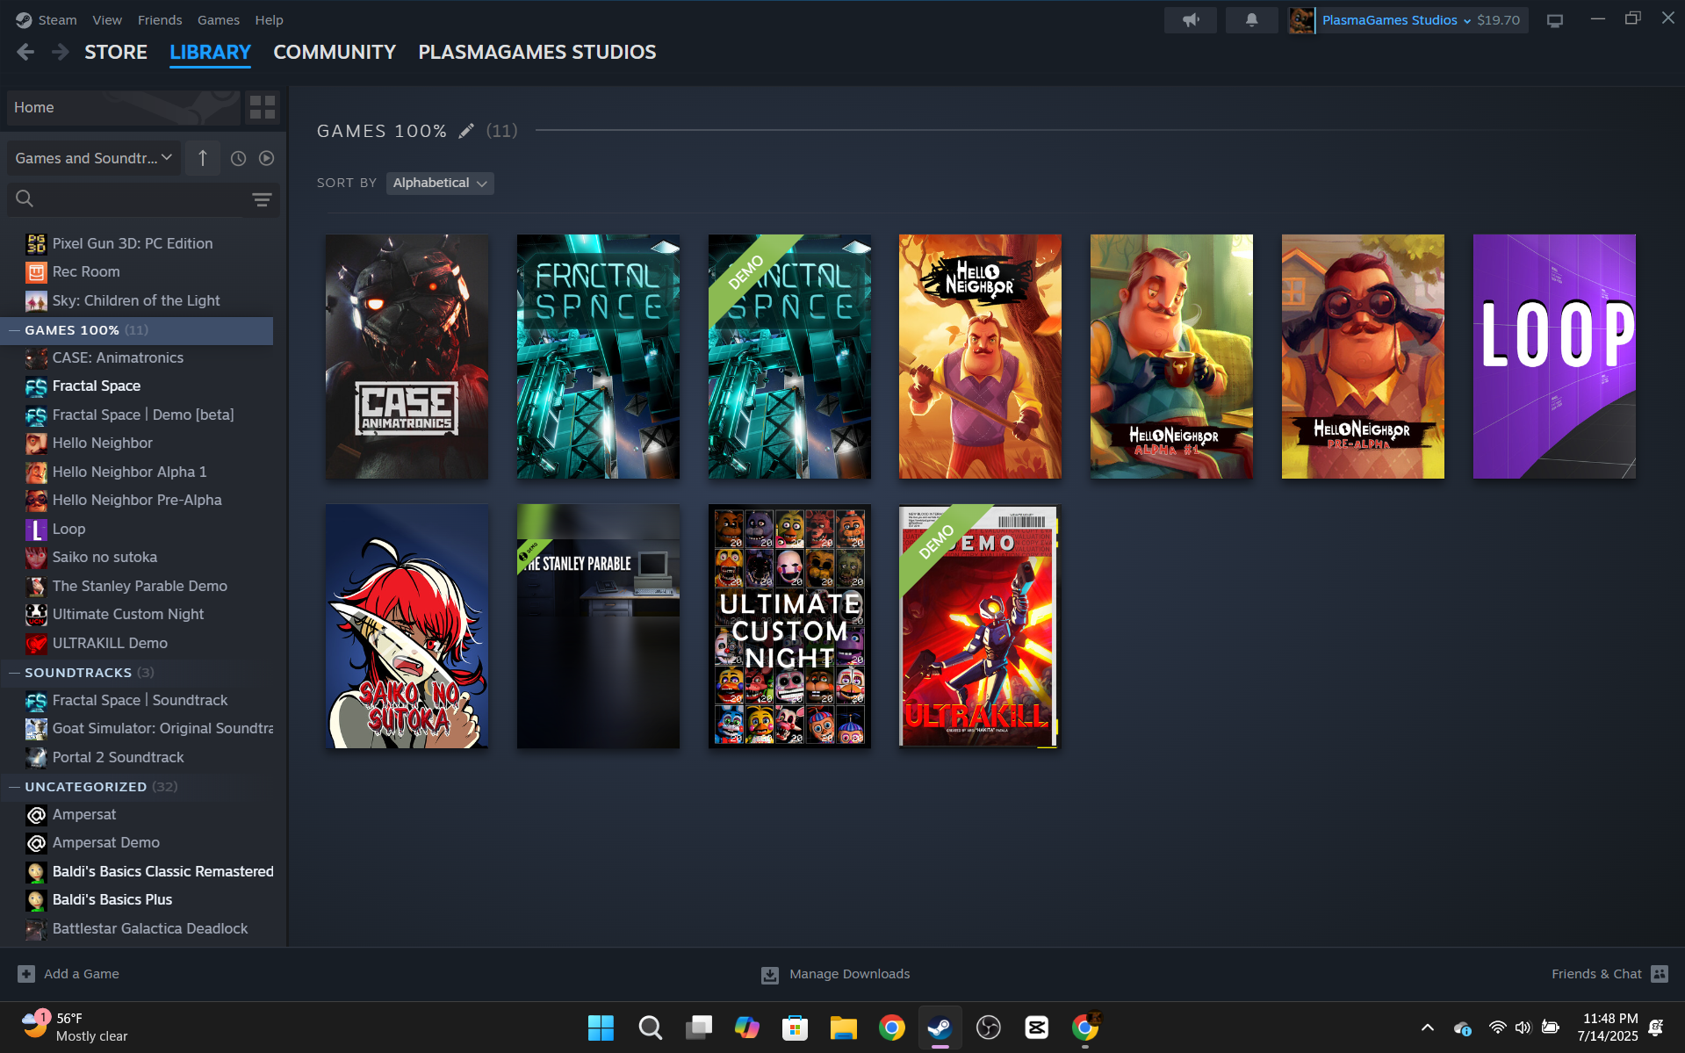This screenshot has width=1685, height=1053.
Task: Open the Help menu
Action: [269, 20]
